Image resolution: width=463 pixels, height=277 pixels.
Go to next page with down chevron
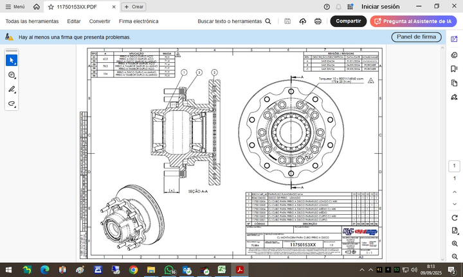pyautogui.click(x=454, y=203)
